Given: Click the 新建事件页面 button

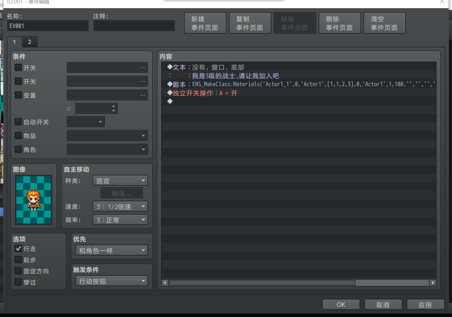Looking at the screenshot, I should click(x=205, y=23).
